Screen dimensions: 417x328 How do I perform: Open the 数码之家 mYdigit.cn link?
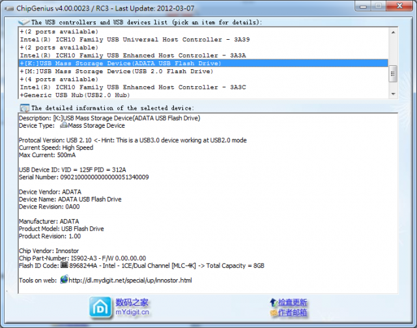(132, 307)
